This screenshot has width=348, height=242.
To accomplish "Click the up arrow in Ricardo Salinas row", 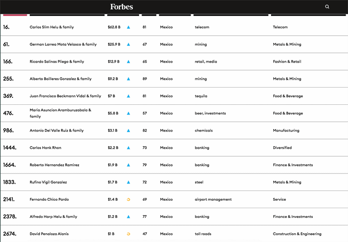I will [x=129, y=62].
